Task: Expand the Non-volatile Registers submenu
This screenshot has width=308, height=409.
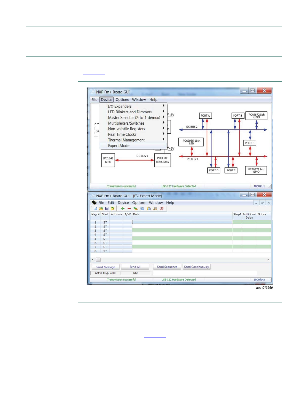Action: [133, 129]
